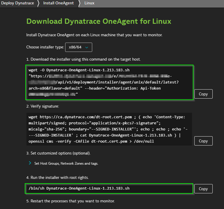Open the x86/64 installer type dropdown
224x209 pixels.
(79, 47)
